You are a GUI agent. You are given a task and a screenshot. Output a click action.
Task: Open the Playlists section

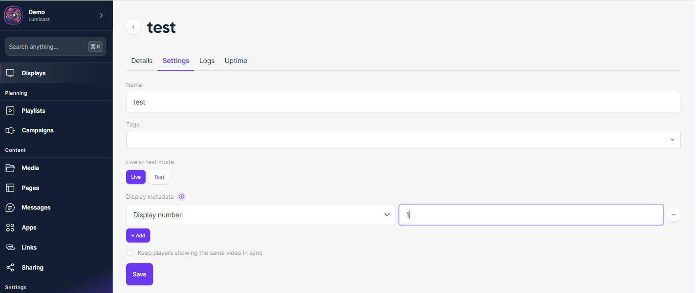[x=33, y=110]
